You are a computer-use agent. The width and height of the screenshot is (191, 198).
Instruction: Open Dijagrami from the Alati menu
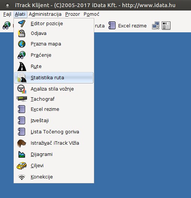54,154
